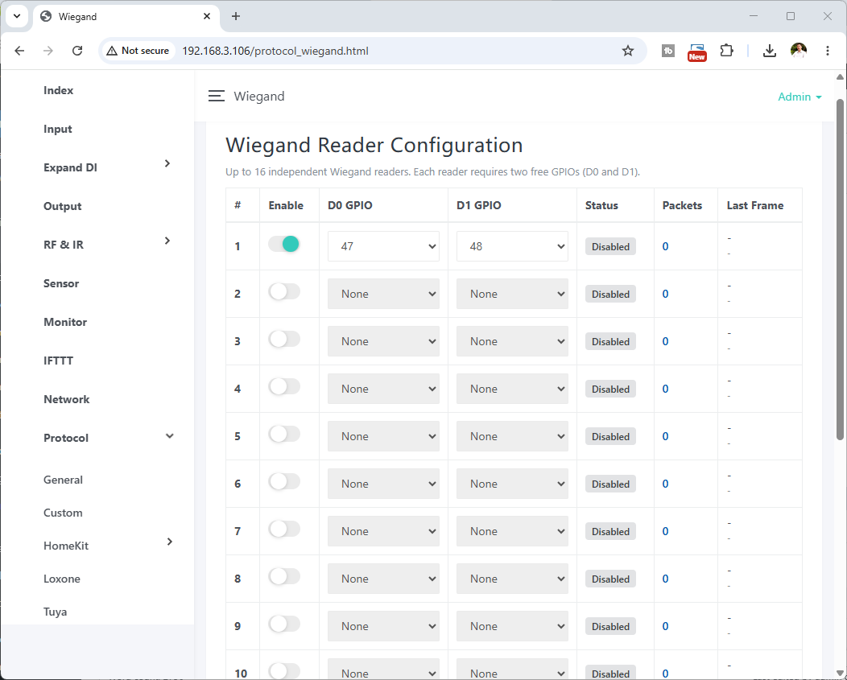Expand the RF & IR sidebar chevron
This screenshot has width=847, height=680.
(x=167, y=241)
